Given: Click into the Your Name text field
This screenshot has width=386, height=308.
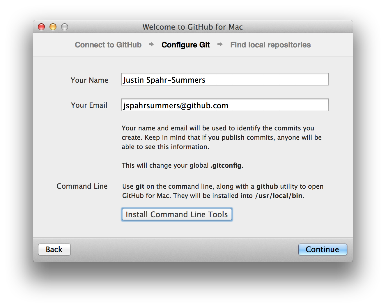Looking at the screenshot, I should [225, 79].
